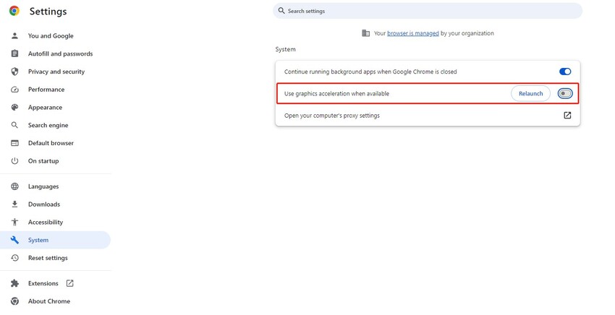Click the browser window icon for Default browser

pos(14,143)
